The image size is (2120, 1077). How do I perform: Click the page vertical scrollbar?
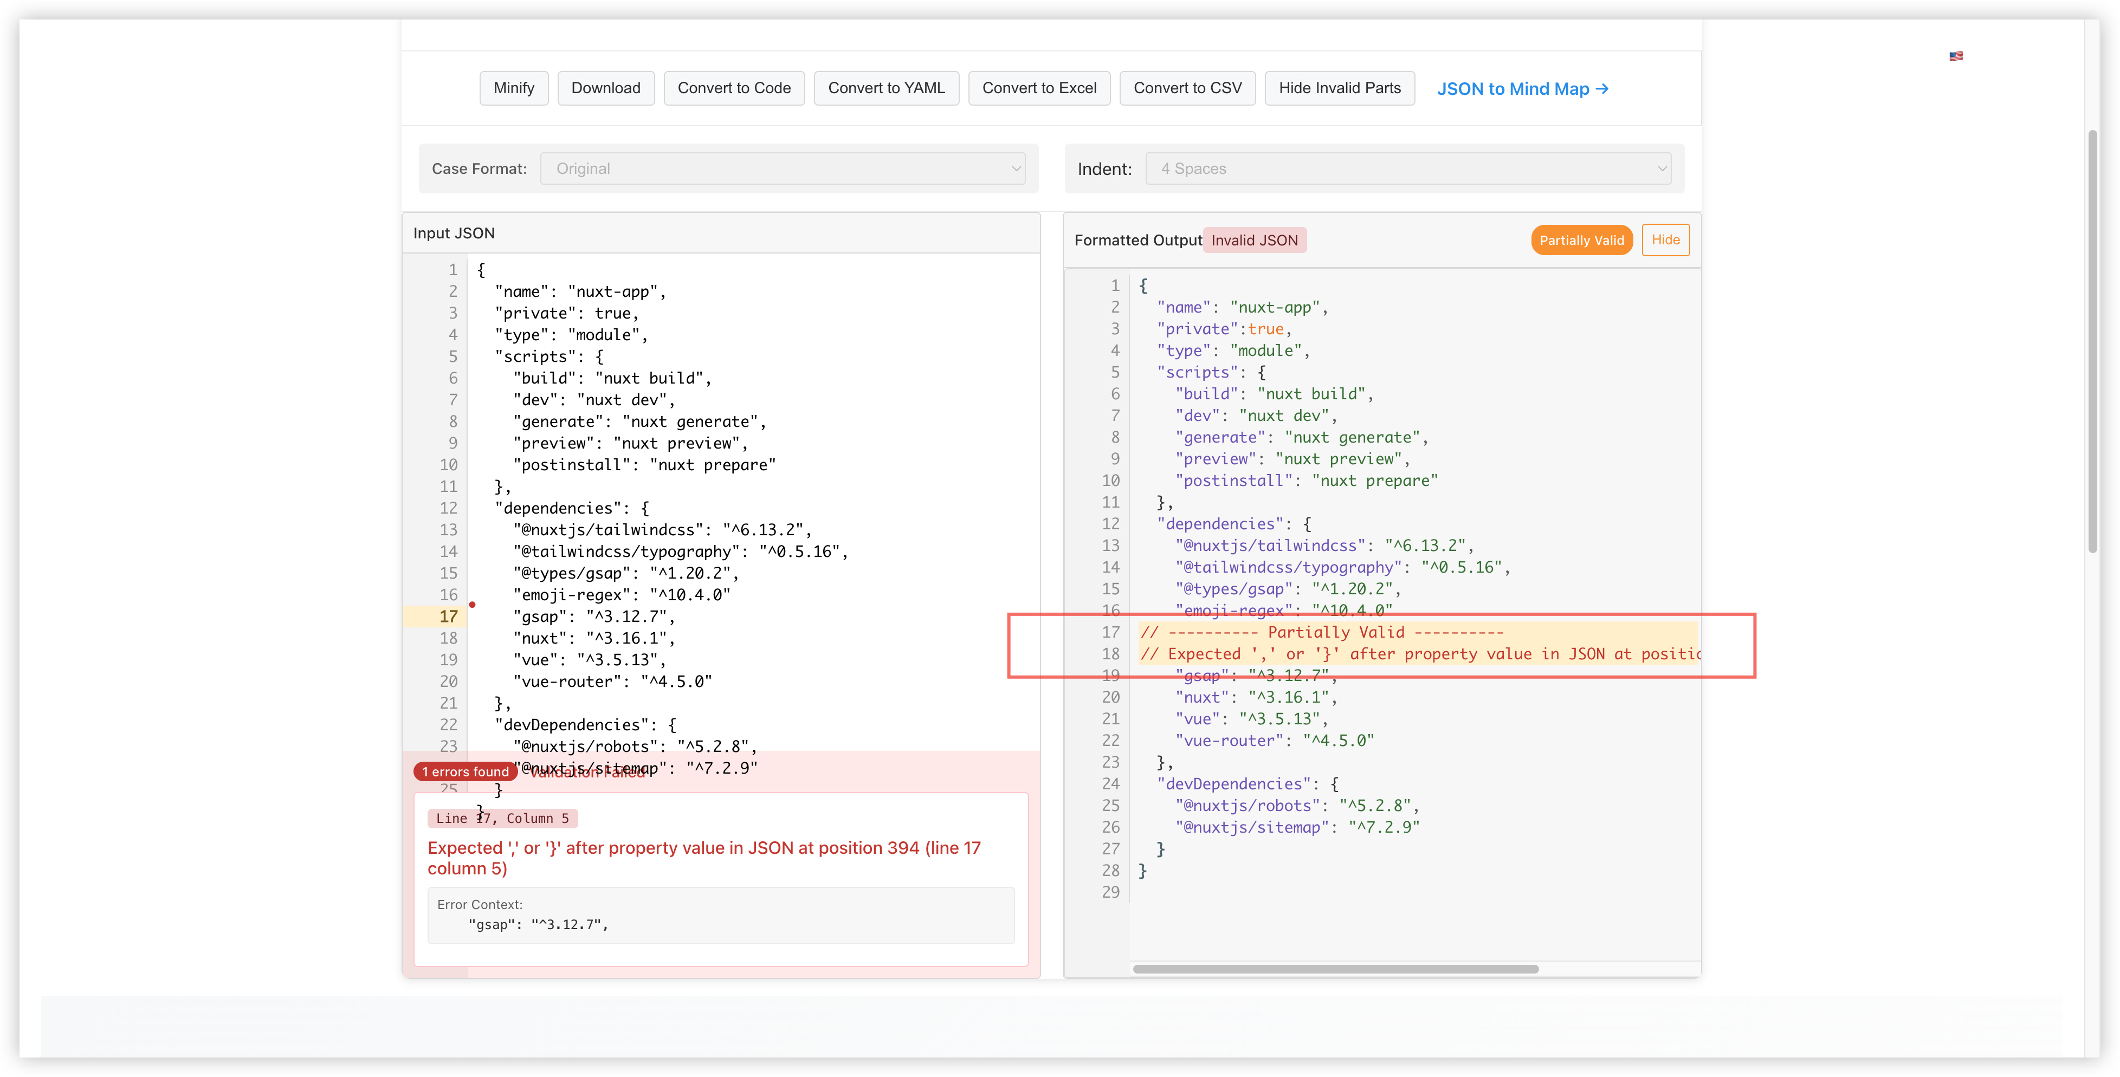[x=2092, y=341]
